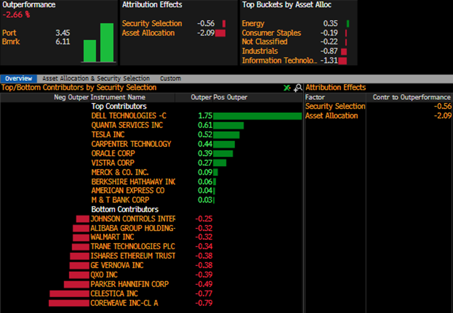This screenshot has height=313, width=453.
Task: Export contributors table to Excel
Action: pyautogui.click(x=287, y=88)
